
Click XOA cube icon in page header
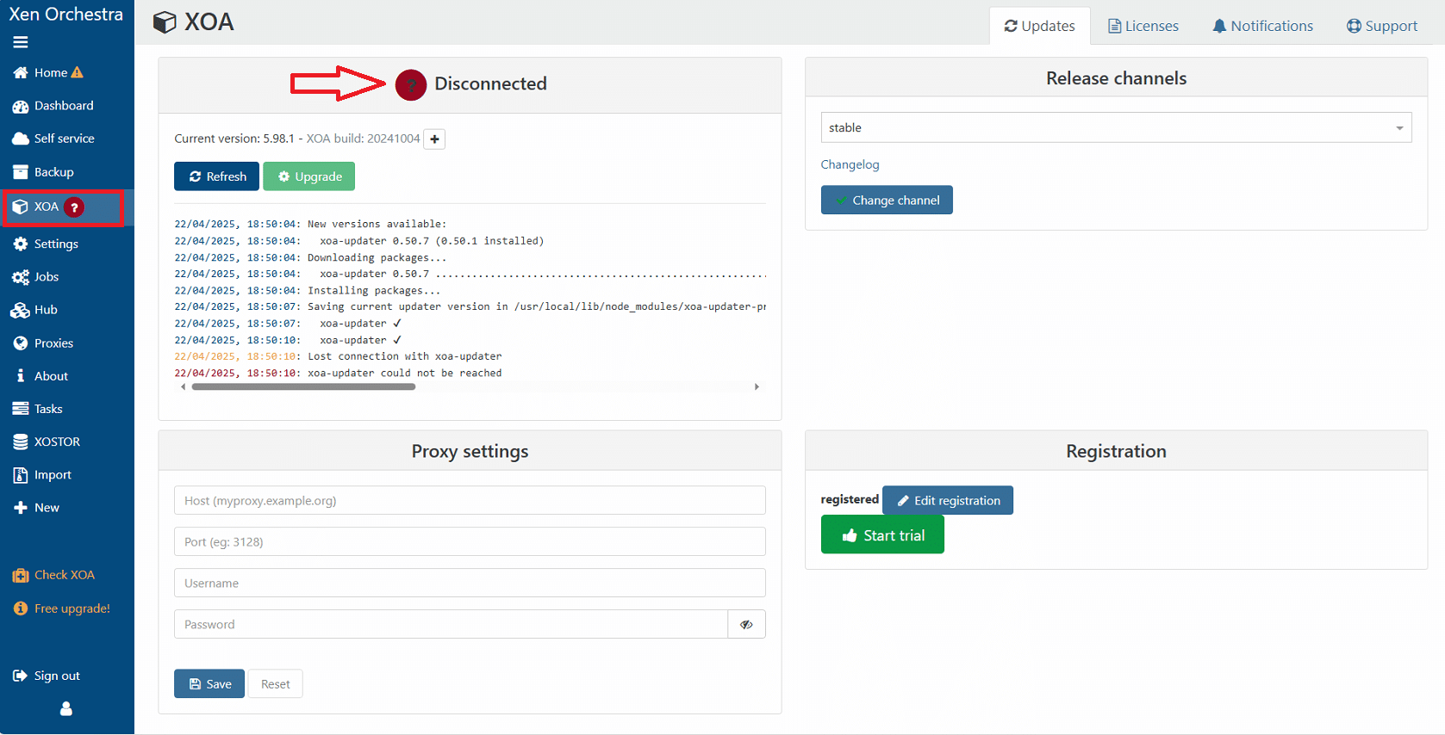tap(165, 22)
